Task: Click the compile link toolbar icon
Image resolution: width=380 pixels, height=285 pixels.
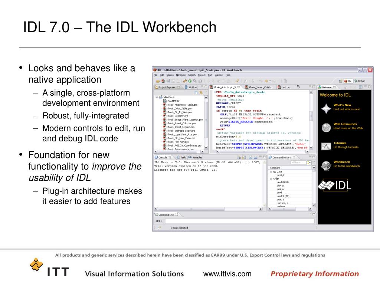Action: (185, 81)
